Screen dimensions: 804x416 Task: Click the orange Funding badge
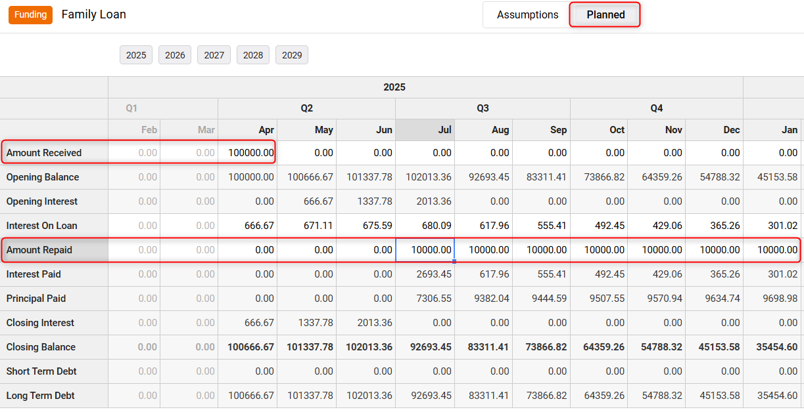pos(30,14)
